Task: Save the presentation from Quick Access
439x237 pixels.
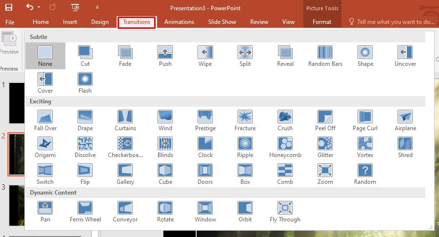Action: pos(9,7)
